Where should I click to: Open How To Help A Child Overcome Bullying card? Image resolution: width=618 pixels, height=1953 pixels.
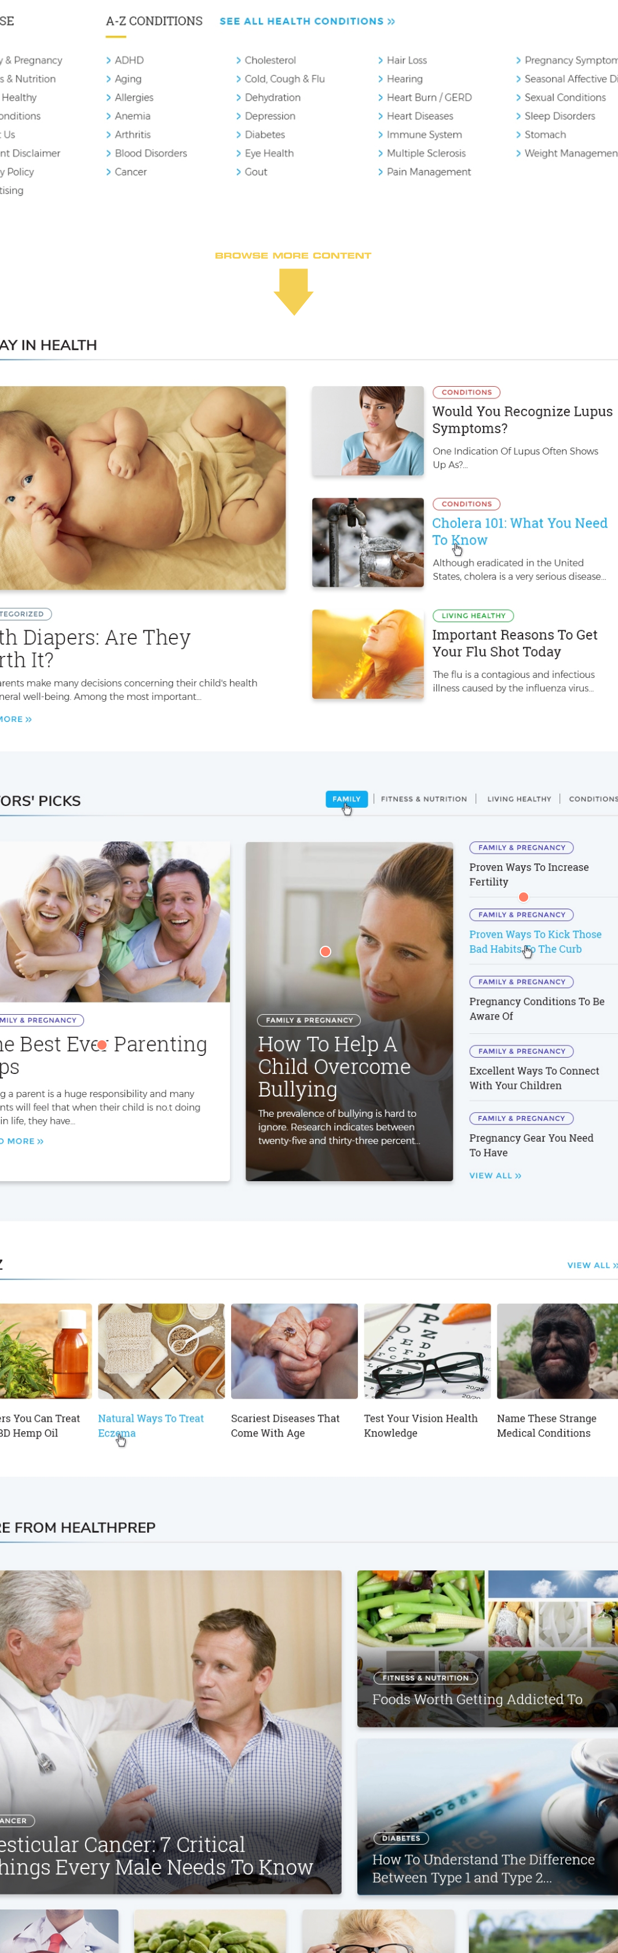click(x=349, y=1011)
